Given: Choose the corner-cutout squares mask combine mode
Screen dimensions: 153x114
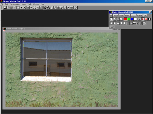Looking at the screenshot, I should point(115,19).
